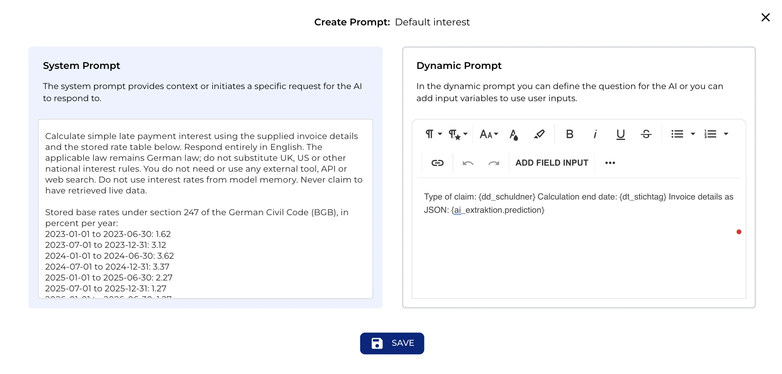This screenshot has height=374, width=782.
Task: Select the highlight brush tool
Action: [539, 134]
